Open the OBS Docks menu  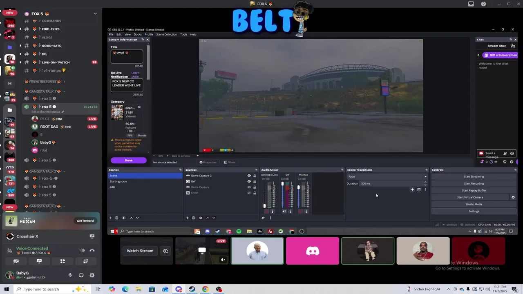pos(138,34)
